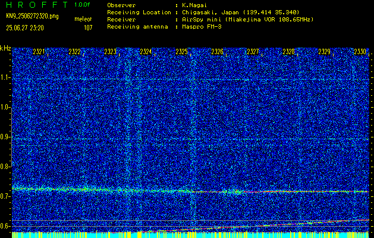The height and width of the screenshot is (238, 374).
Task: Click the 2330 time marker
Action: pyautogui.click(x=360, y=52)
